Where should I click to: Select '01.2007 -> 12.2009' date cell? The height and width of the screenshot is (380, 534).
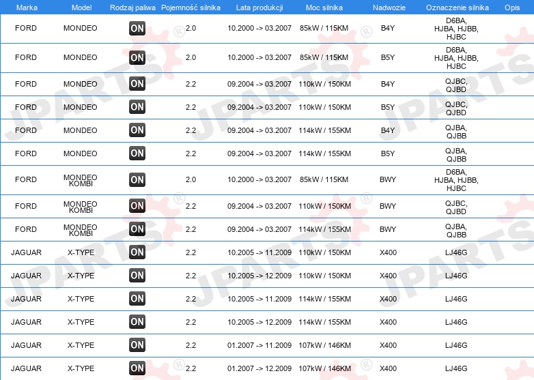(259, 368)
